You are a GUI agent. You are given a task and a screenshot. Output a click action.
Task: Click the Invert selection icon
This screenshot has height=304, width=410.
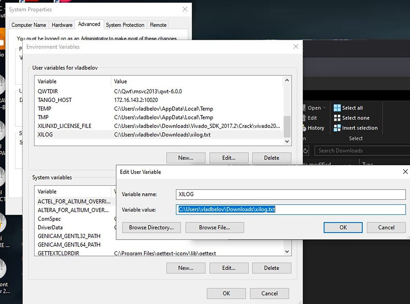[x=337, y=128]
